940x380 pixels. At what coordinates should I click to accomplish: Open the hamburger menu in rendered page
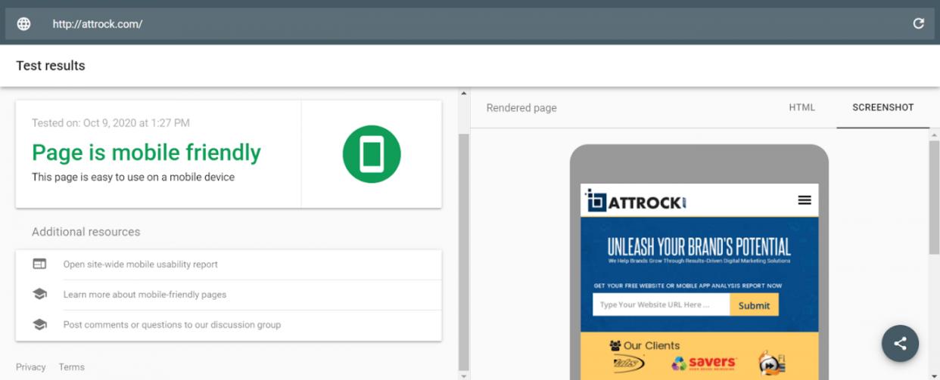(805, 200)
